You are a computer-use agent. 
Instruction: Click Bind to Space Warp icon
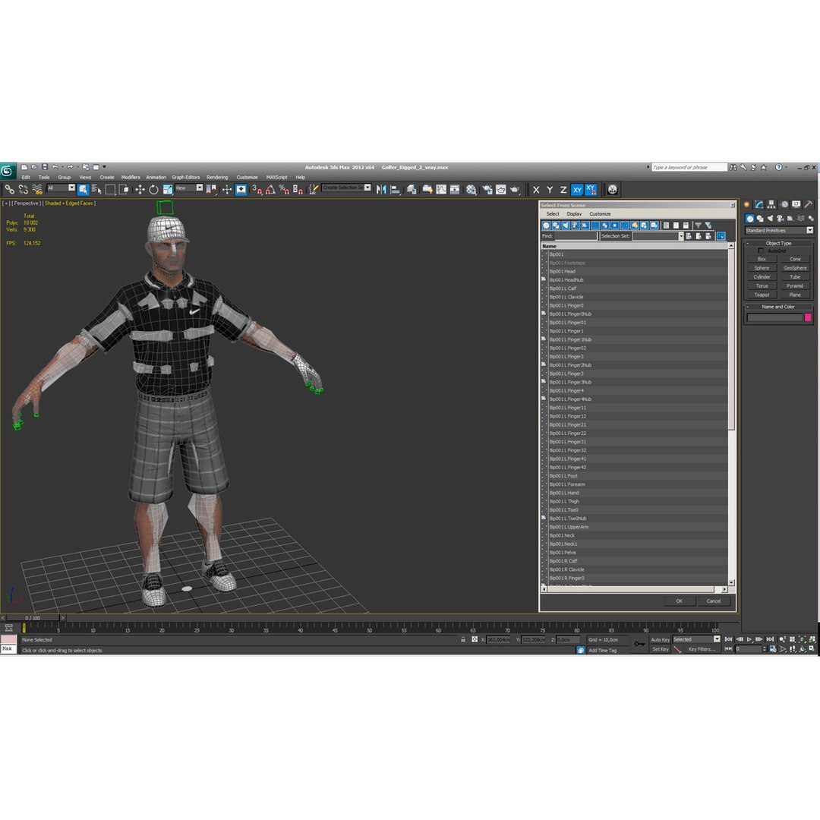click(37, 189)
